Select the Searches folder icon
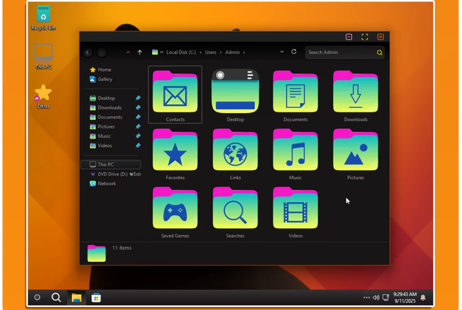The image size is (462, 310). [235, 208]
